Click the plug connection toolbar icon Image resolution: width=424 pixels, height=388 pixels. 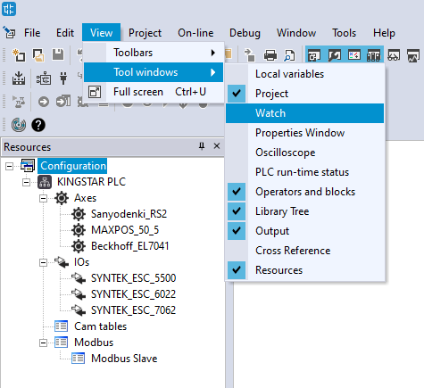(63, 78)
